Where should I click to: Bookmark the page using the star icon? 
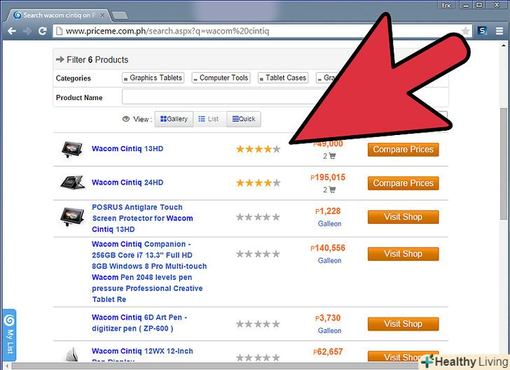click(466, 31)
